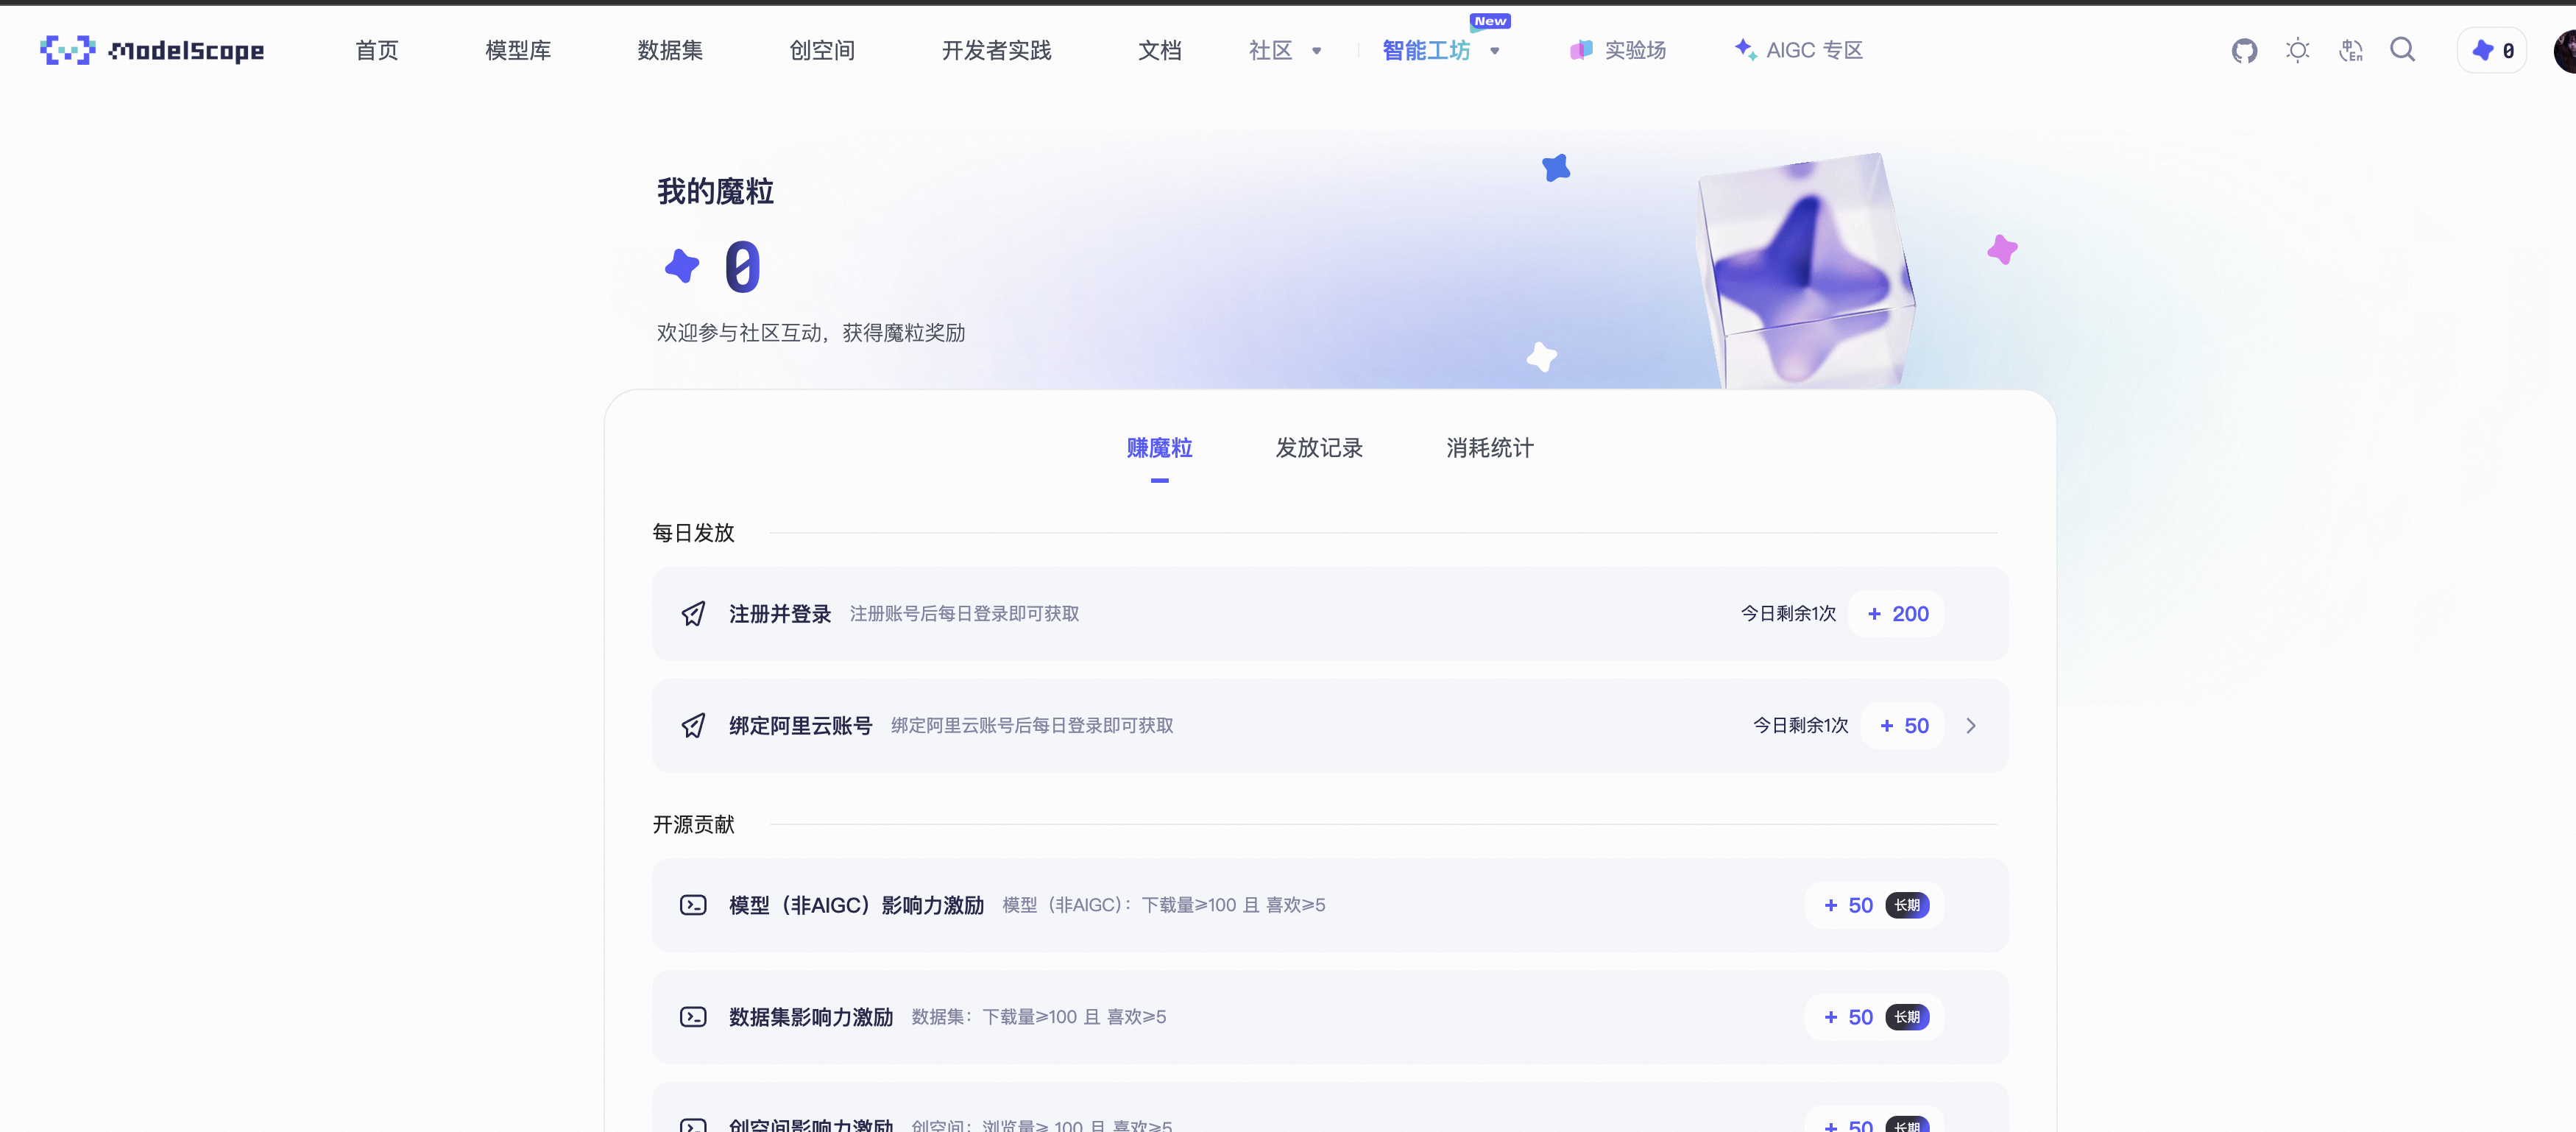
Task: Toggle light/dark theme sun icon
Action: tap(2297, 50)
